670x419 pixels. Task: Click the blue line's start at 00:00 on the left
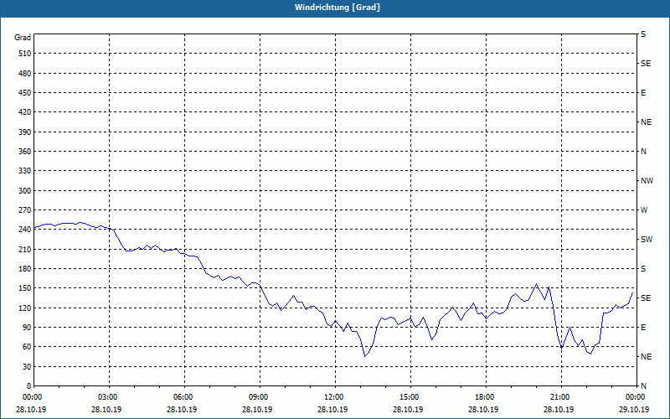(34, 228)
